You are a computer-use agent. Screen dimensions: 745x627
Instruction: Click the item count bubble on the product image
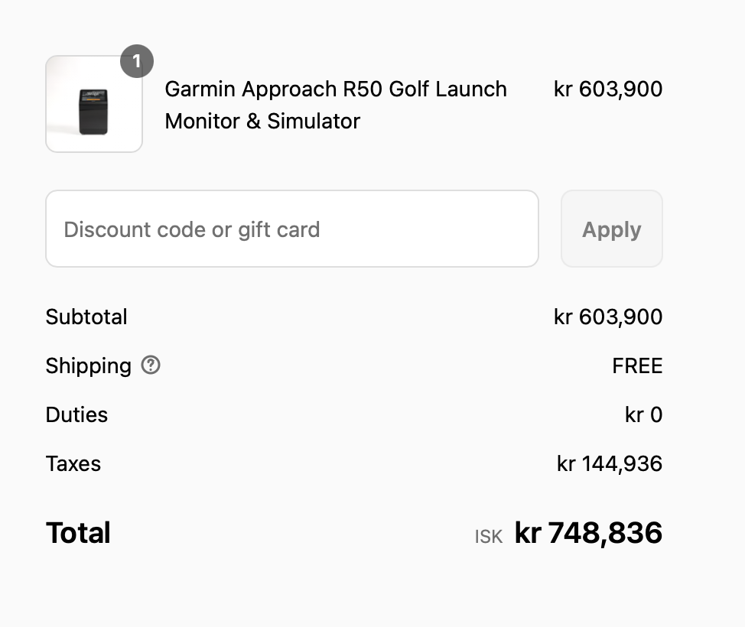[136, 61]
